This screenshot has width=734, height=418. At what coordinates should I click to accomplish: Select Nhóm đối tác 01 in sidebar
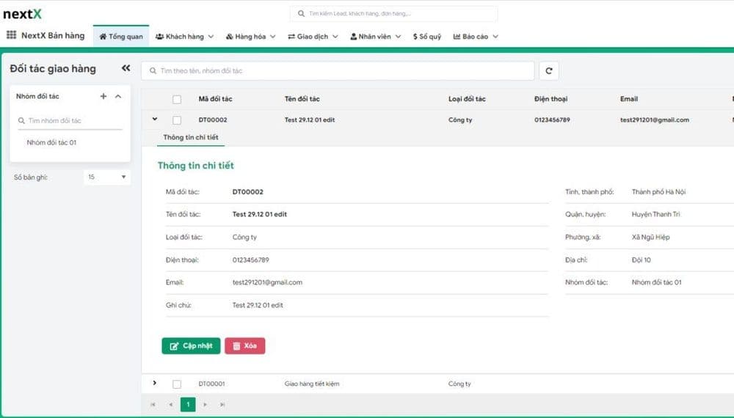click(x=51, y=142)
